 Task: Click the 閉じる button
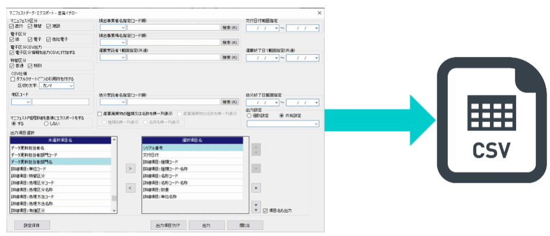[245, 225]
